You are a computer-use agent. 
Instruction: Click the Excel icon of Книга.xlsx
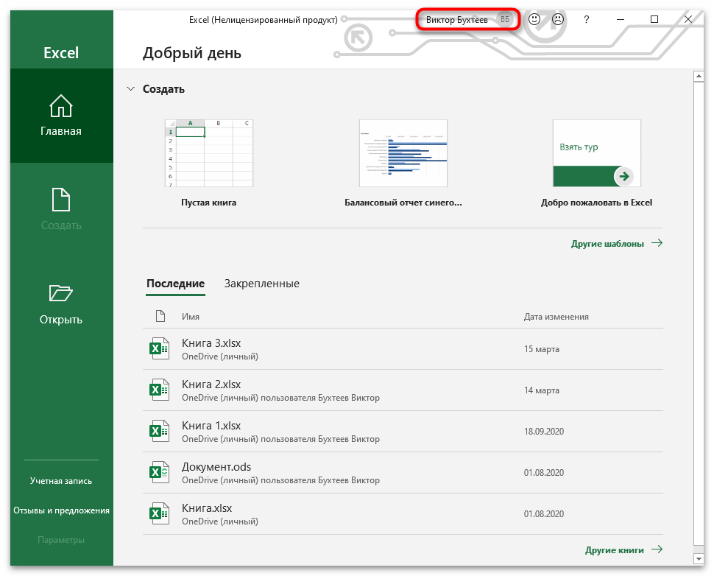(160, 513)
